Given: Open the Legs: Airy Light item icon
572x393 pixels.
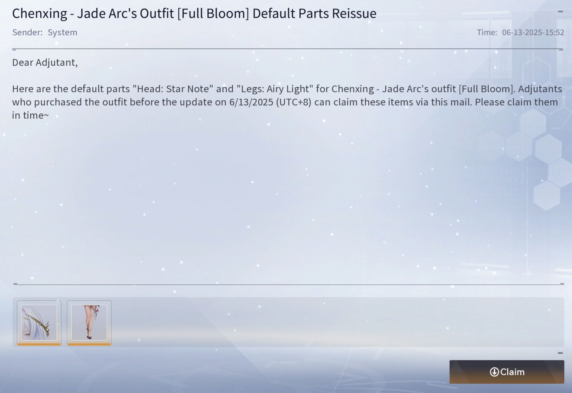Looking at the screenshot, I should tap(89, 323).
